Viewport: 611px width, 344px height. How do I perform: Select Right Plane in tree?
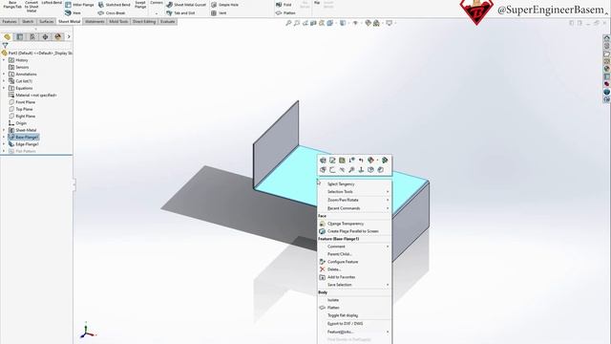point(22,117)
